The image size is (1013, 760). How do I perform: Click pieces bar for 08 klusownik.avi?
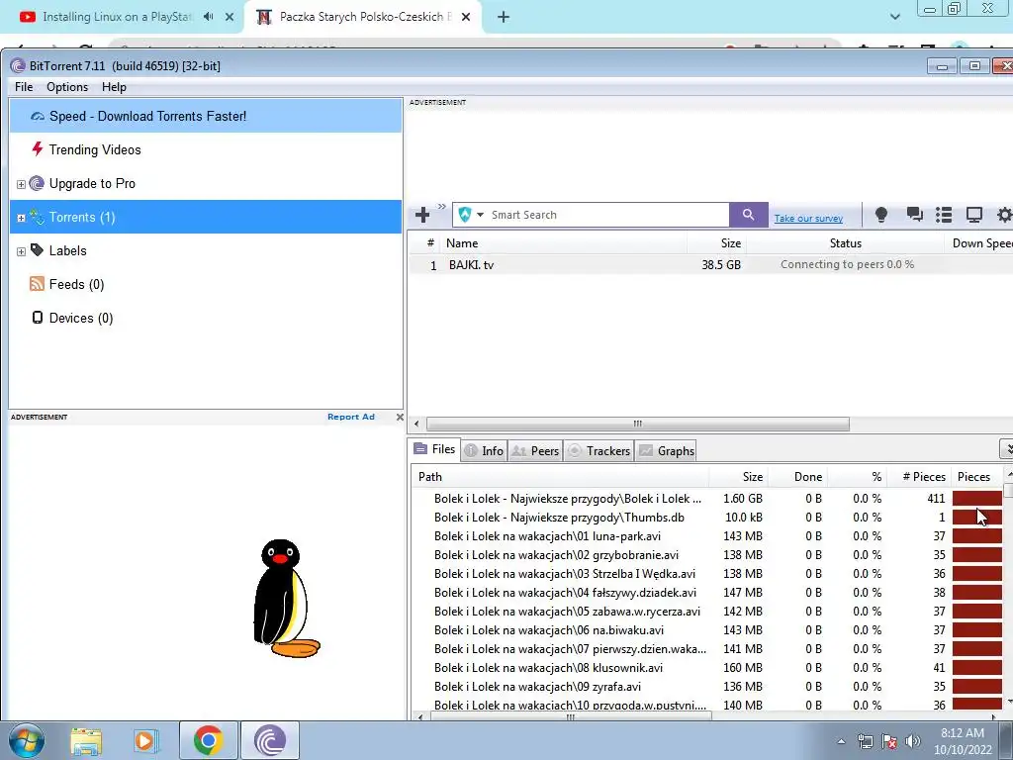tap(976, 668)
